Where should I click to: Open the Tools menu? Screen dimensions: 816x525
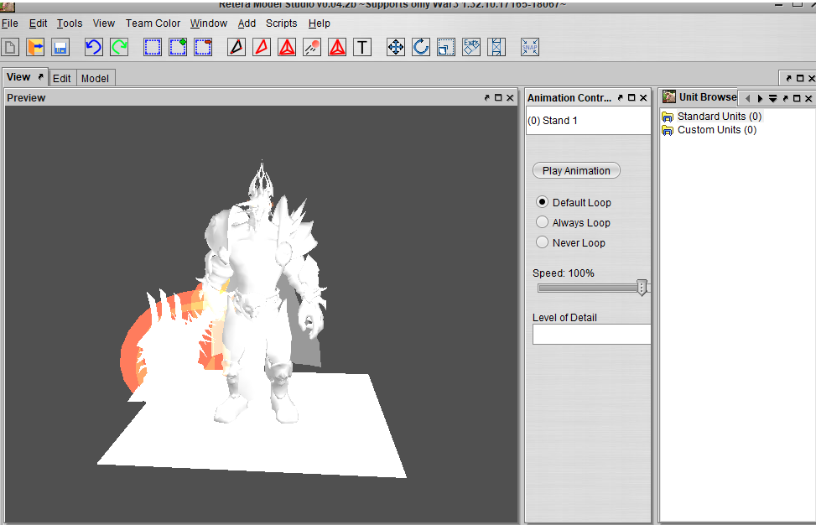(x=70, y=23)
